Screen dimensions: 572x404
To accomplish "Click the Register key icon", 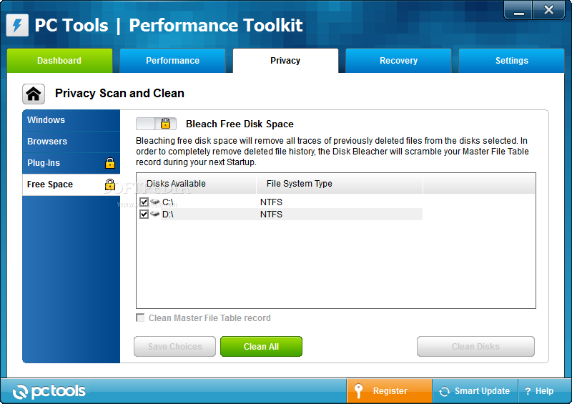I will pyautogui.click(x=359, y=391).
